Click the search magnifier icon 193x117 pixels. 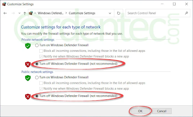click(x=186, y=13)
